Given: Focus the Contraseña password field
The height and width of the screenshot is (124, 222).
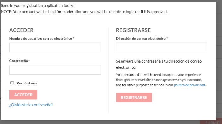Looking at the screenshot, I should (x=55, y=70).
